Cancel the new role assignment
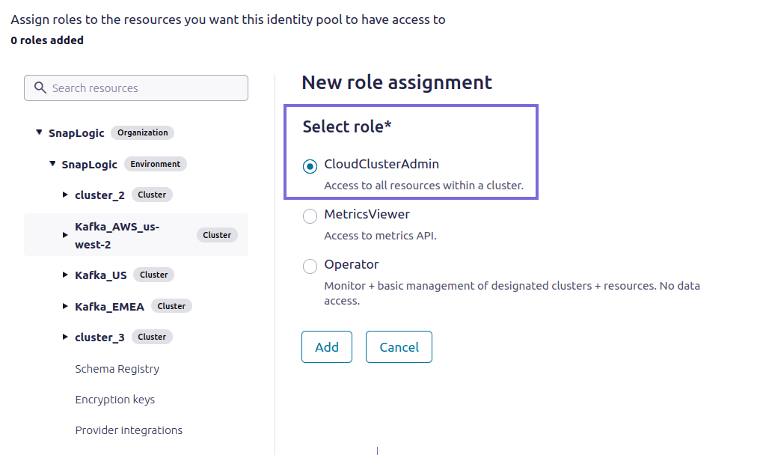This screenshot has width=763, height=455. coord(399,346)
